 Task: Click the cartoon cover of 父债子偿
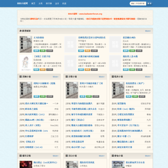(26, 63)
